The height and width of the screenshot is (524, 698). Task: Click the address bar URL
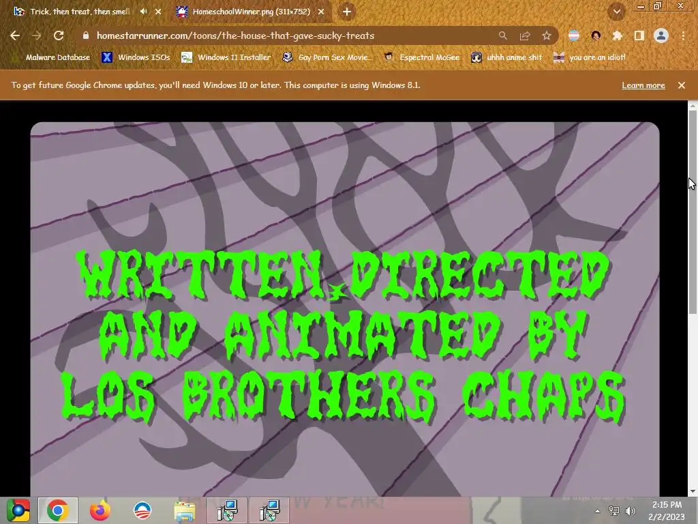point(235,35)
